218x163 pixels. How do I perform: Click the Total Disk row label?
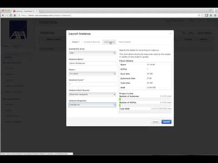(125, 83)
